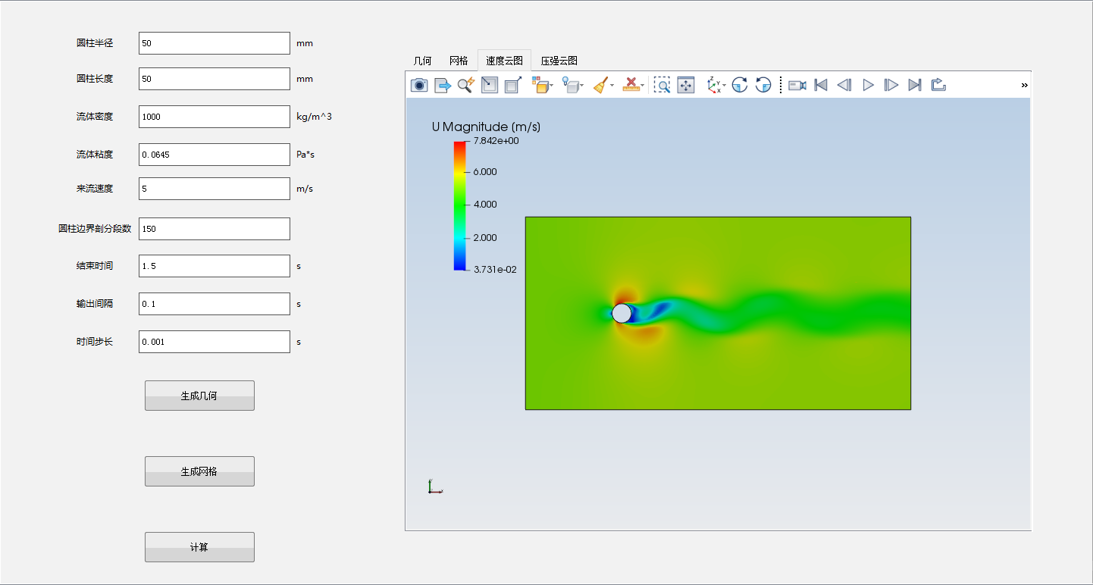Open dropdown arrow beside broom icon
This screenshot has width=1093, height=585.
(612, 86)
